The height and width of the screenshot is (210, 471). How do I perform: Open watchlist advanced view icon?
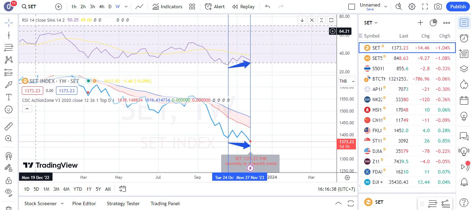(x=433, y=23)
